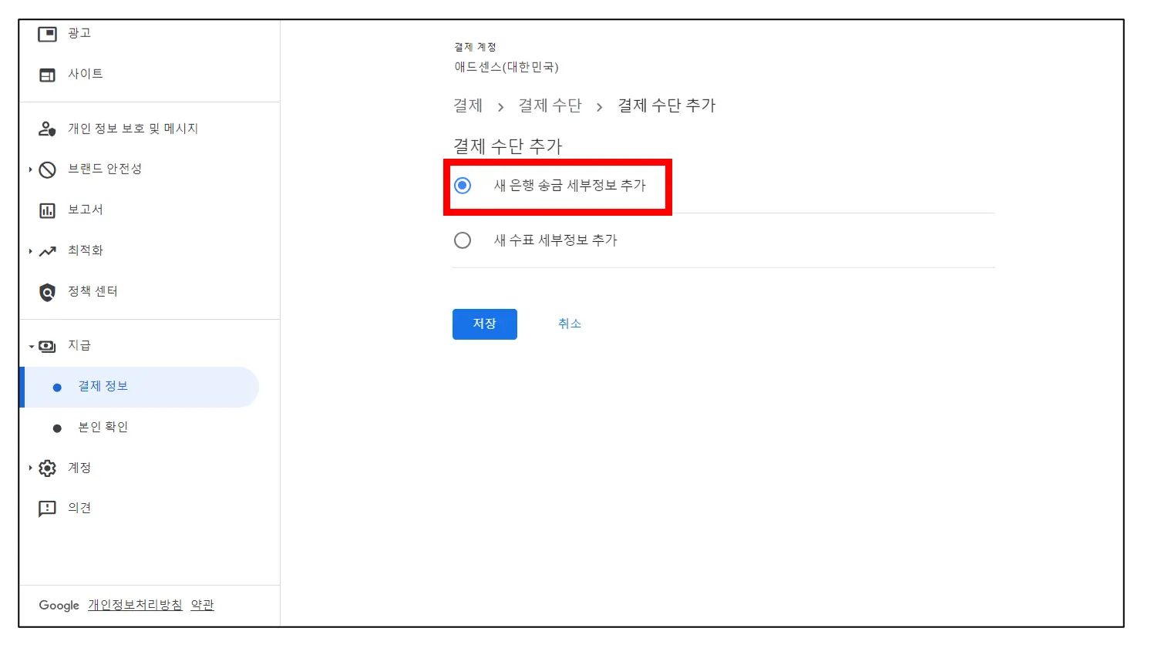The image size is (1151, 648).
Task: Expand the 계정 sidebar section
Action: click(29, 468)
